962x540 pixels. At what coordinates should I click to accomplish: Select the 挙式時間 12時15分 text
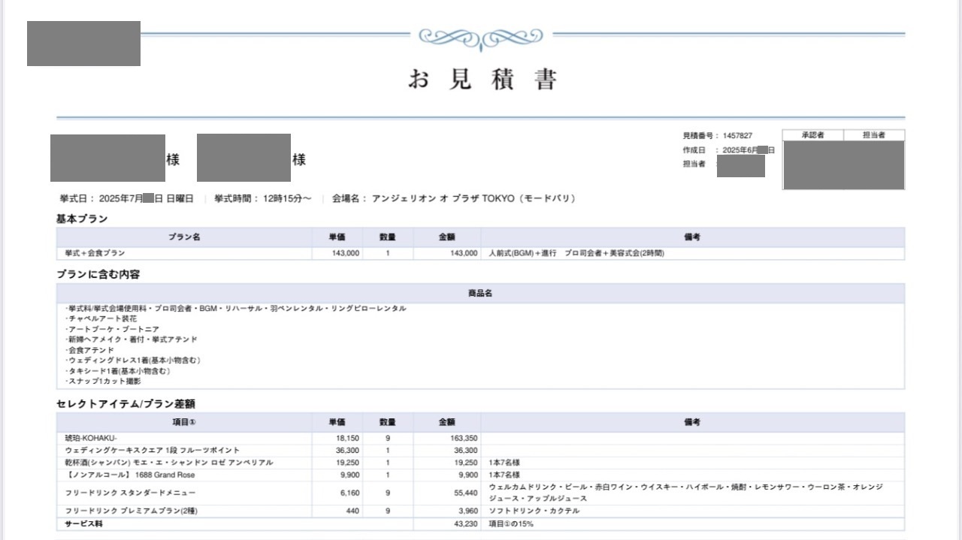pos(263,199)
